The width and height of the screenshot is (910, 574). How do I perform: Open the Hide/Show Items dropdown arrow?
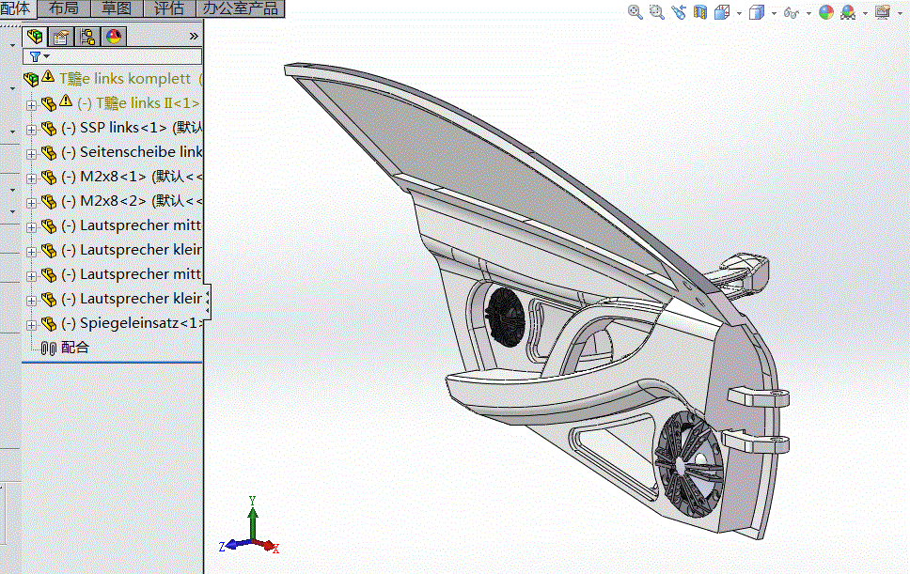808,11
